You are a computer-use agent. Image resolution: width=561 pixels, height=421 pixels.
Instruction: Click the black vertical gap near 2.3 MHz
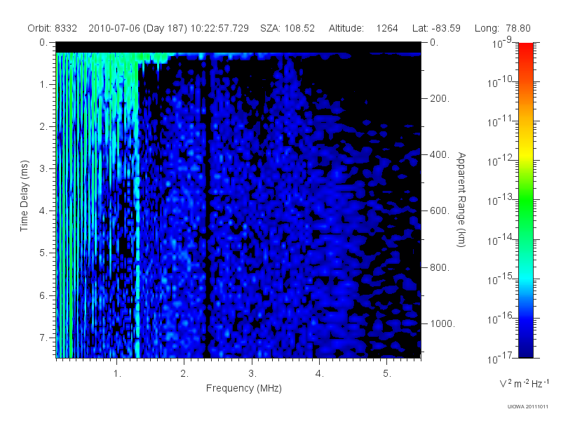[x=206, y=208]
